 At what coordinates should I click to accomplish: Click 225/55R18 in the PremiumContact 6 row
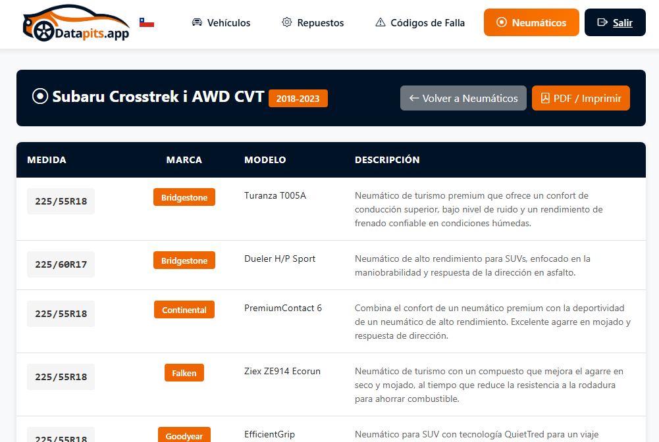[x=61, y=314]
